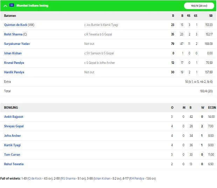
Task: Click Rahul Tewatia's economy 6.50
Action: click(x=211, y=164)
